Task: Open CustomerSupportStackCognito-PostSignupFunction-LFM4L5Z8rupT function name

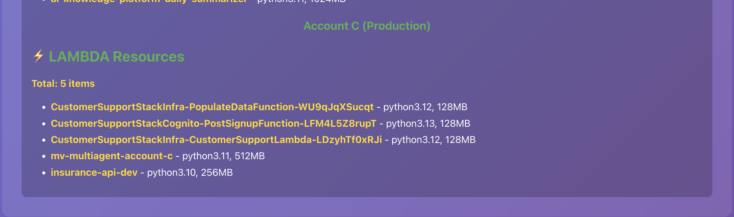Action: (x=214, y=123)
